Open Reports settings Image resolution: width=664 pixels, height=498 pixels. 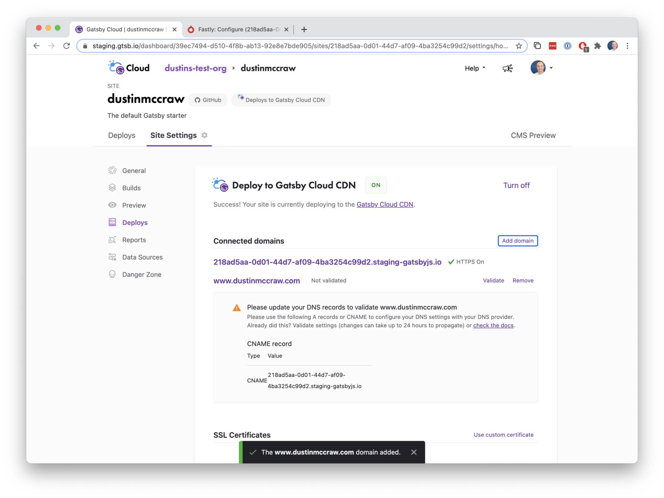(x=134, y=240)
